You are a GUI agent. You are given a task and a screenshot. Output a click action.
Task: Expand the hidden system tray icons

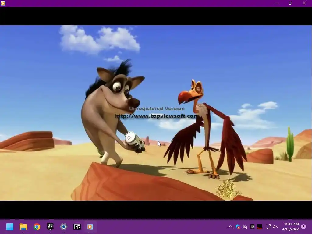point(230,227)
